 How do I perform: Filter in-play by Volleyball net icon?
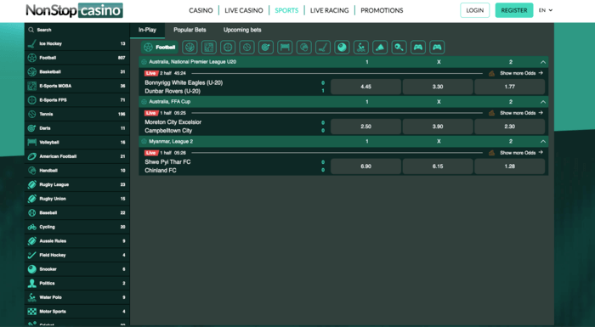[x=285, y=48]
